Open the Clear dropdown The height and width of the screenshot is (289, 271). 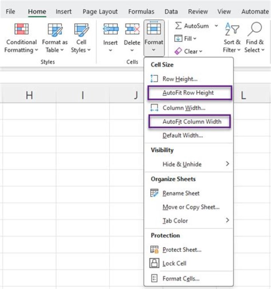coord(189,51)
